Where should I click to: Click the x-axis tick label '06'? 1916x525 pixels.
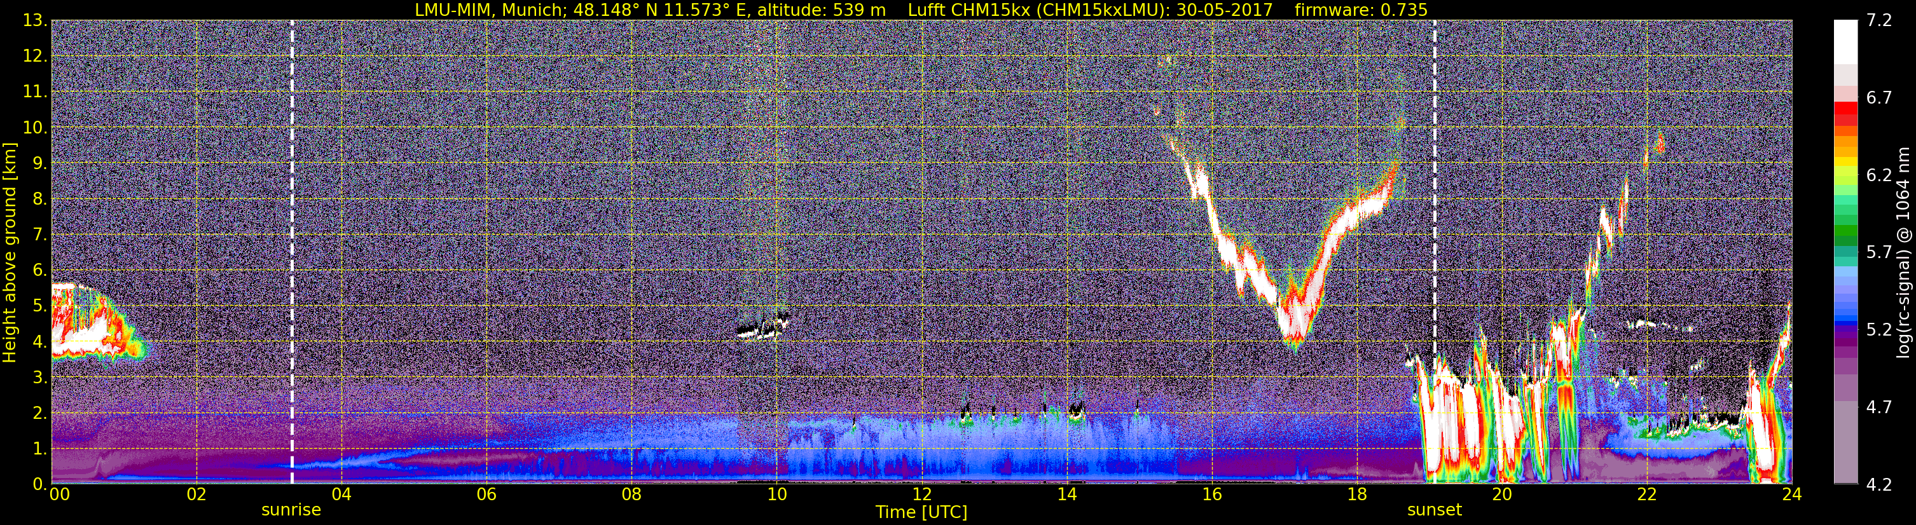click(x=486, y=494)
